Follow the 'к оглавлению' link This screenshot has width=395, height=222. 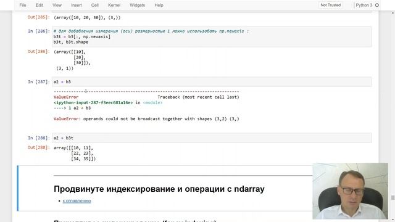(77, 201)
